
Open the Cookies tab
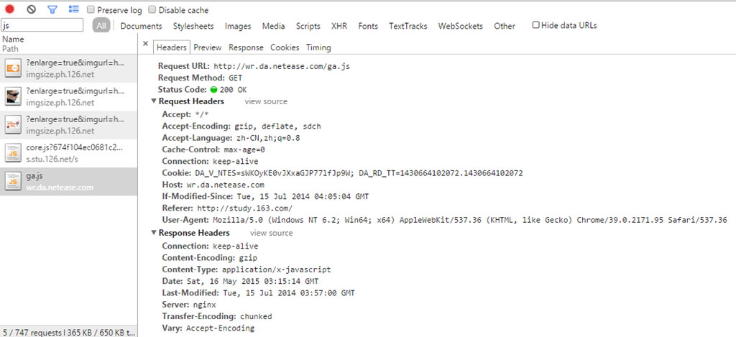pyautogui.click(x=285, y=47)
